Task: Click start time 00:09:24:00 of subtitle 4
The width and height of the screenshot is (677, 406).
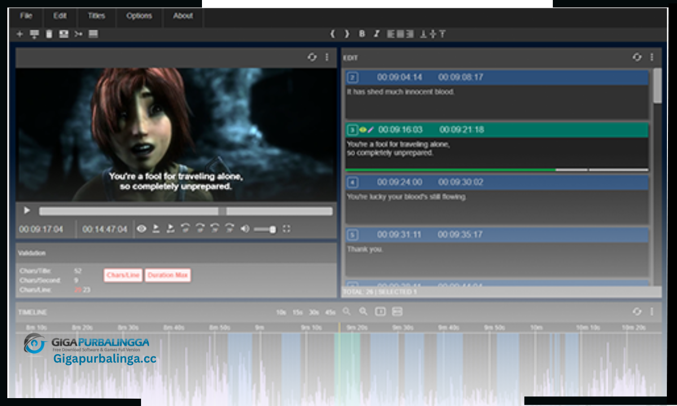Action: click(x=399, y=182)
